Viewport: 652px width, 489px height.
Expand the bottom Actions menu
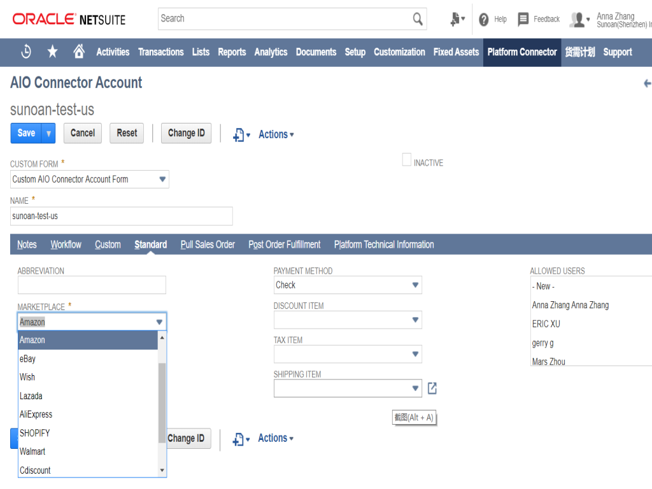pos(276,438)
